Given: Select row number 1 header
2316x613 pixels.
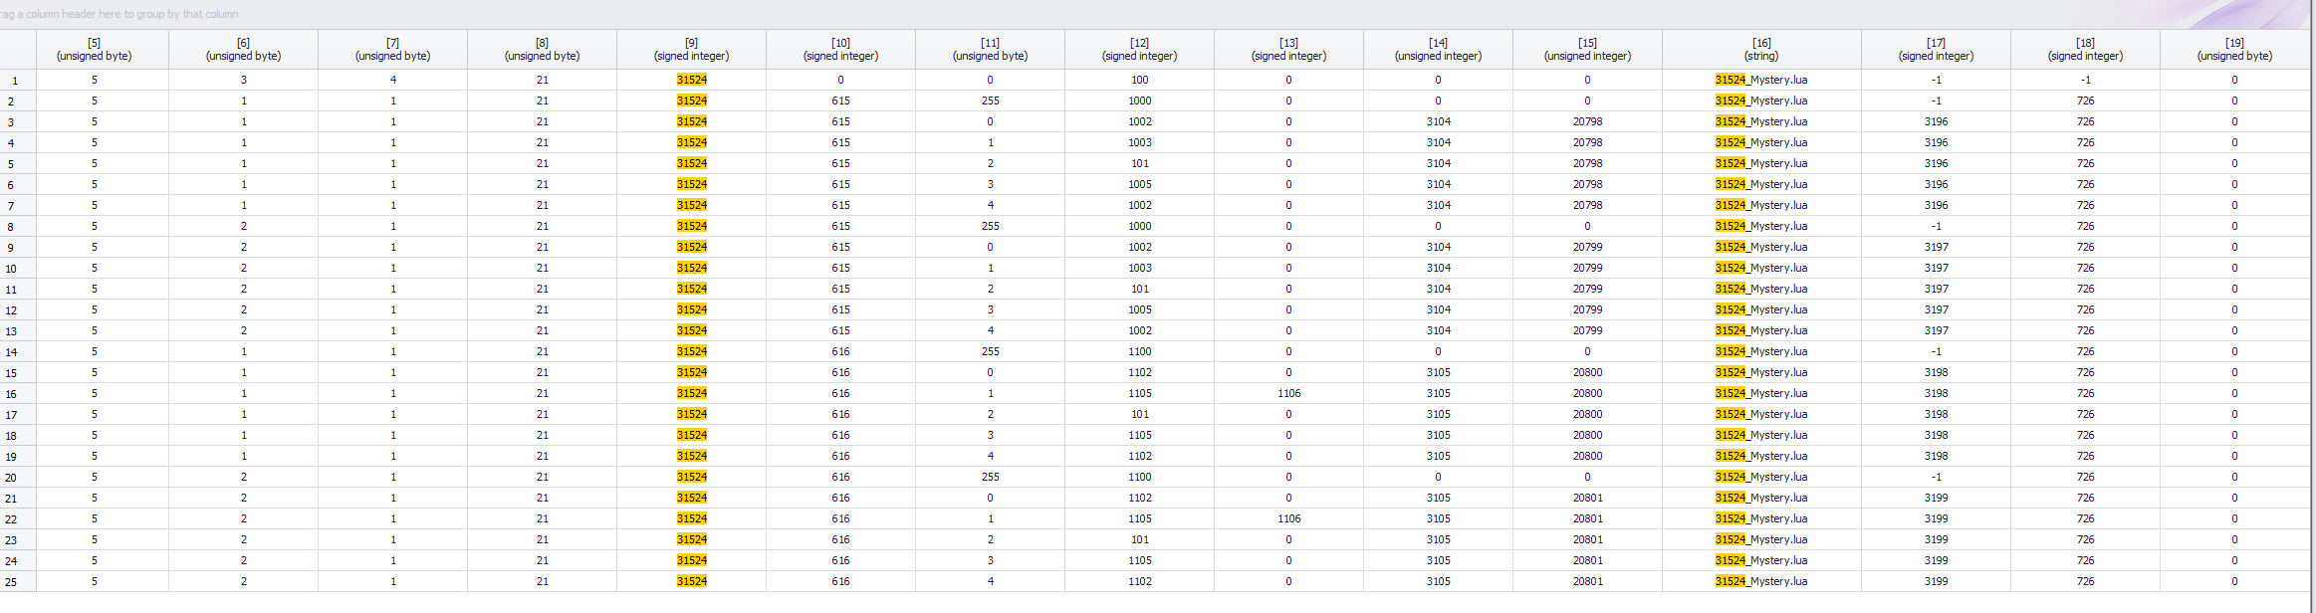Looking at the screenshot, I should click(x=18, y=80).
